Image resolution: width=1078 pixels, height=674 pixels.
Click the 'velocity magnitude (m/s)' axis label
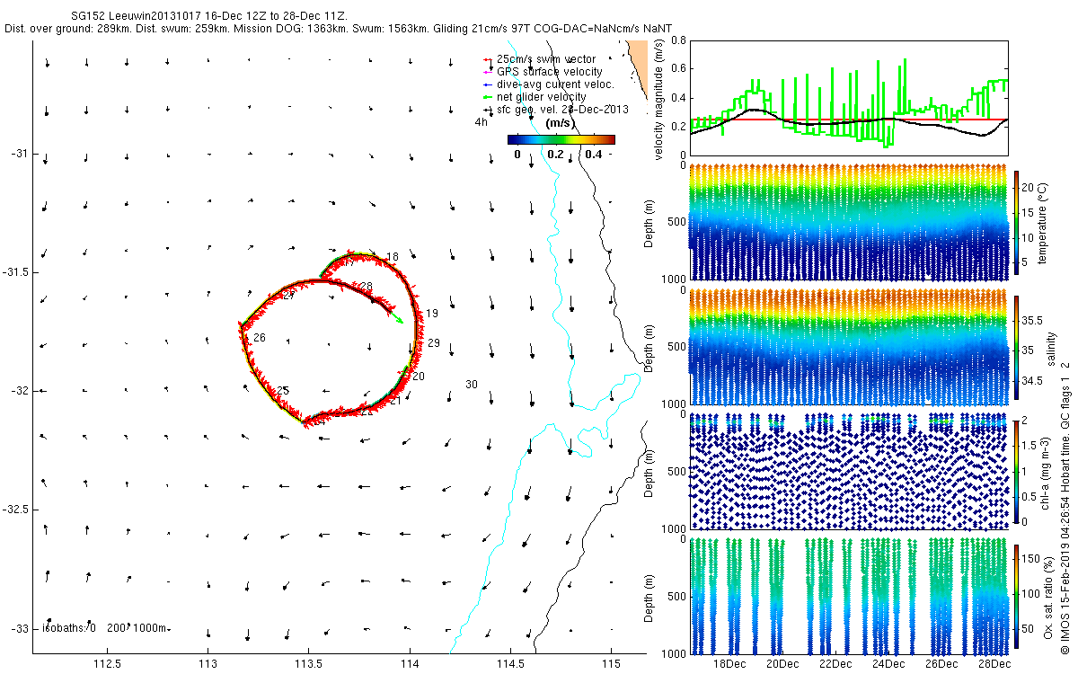click(x=660, y=99)
